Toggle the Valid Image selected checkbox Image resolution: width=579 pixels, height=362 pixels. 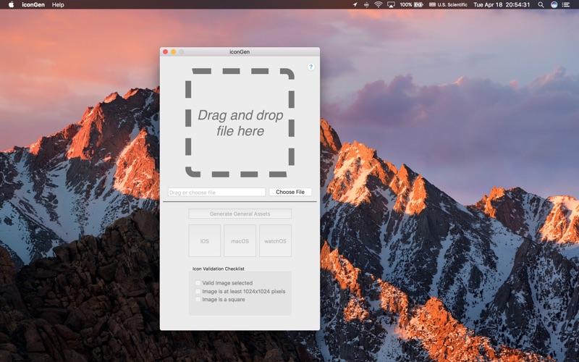(x=198, y=283)
